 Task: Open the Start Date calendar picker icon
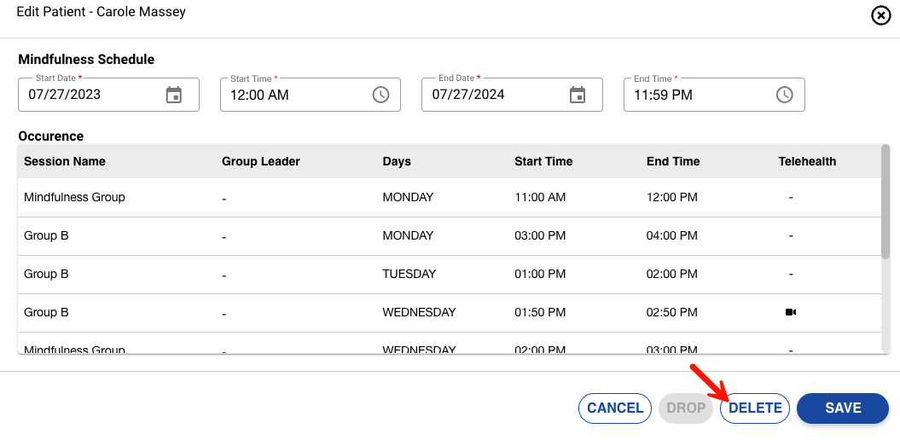(x=174, y=95)
